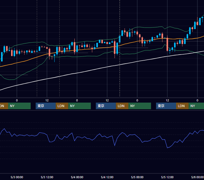Select the 5/4 00:00 date label
This screenshot has height=180, width=204.
point(77,177)
